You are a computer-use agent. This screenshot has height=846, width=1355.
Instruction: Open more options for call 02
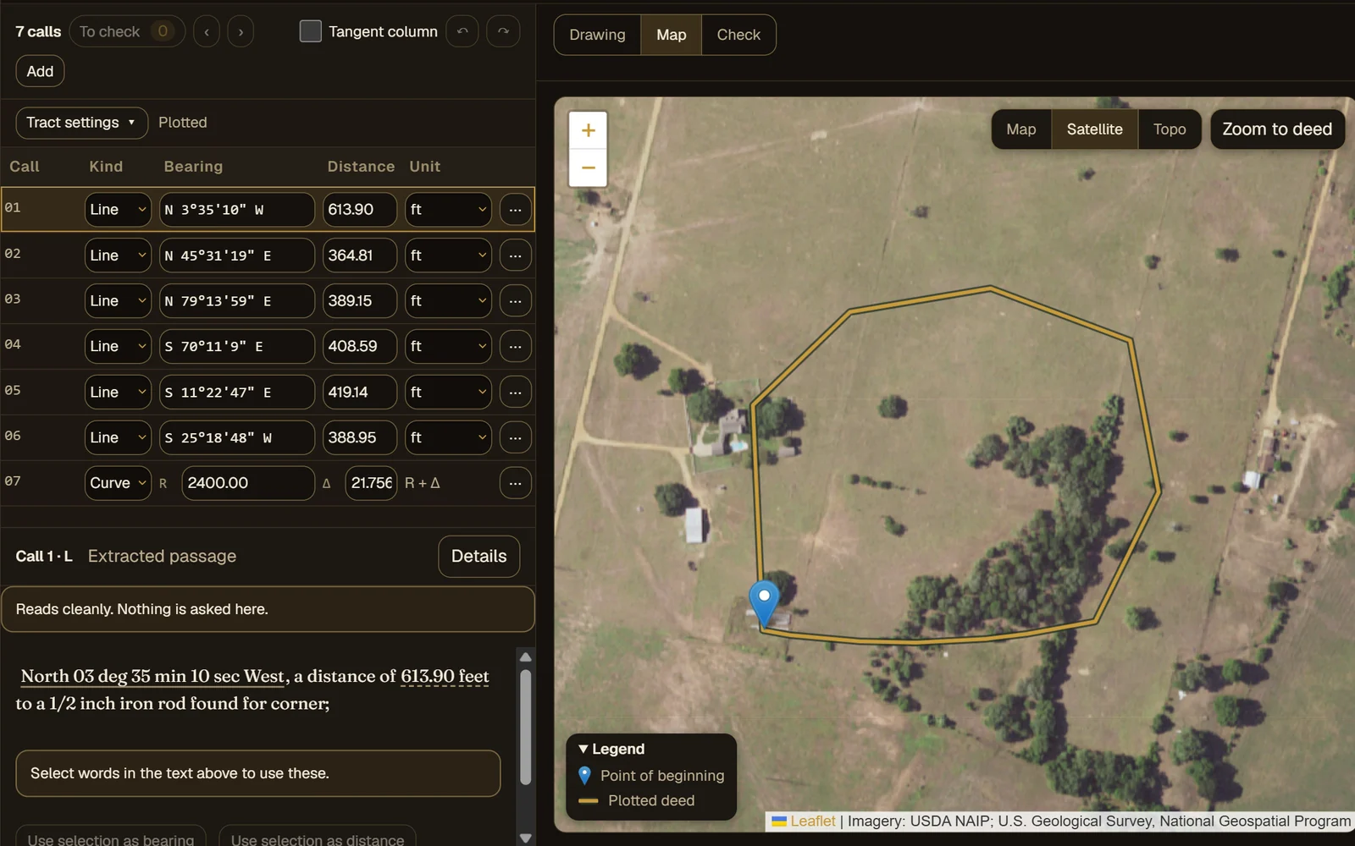click(515, 255)
